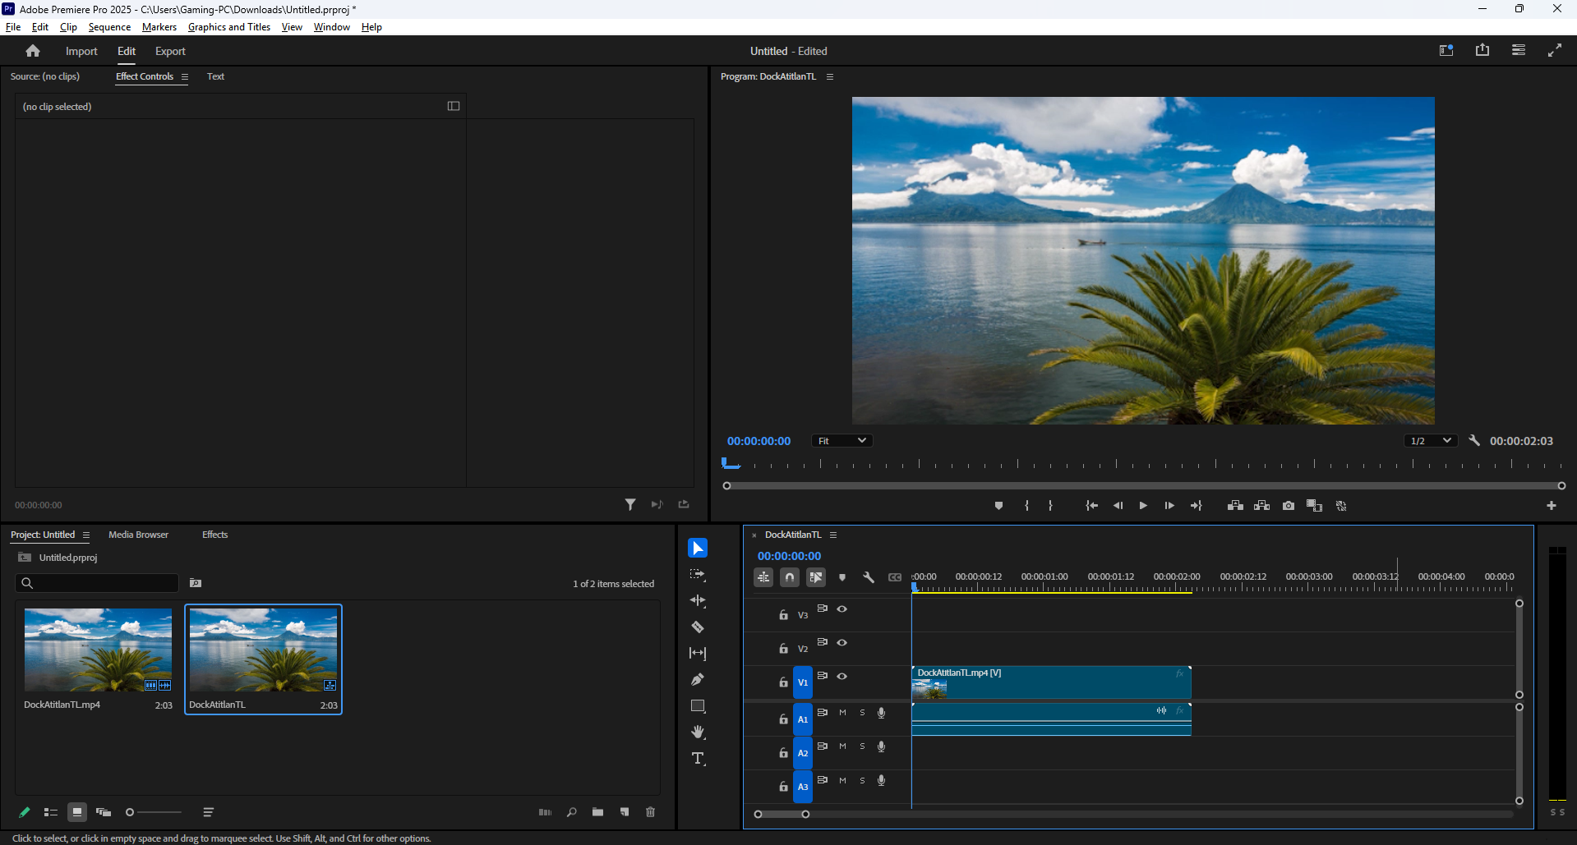
Task: Play the sequence in Program monitor
Action: [1143, 506]
